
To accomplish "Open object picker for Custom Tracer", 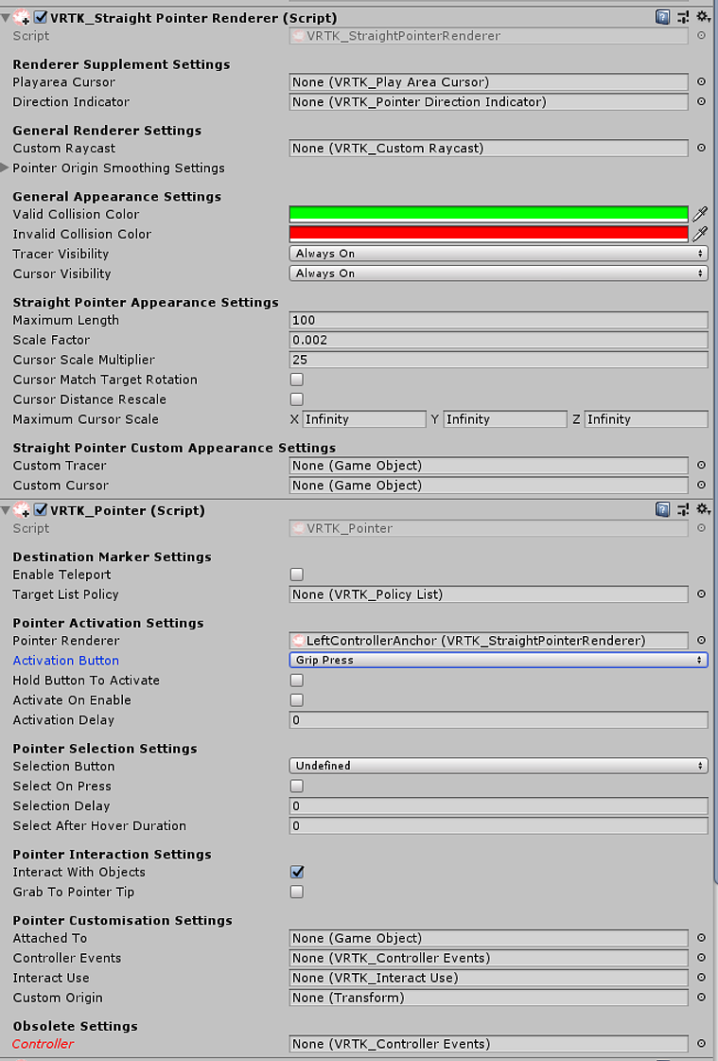I will tap(701, 465).
